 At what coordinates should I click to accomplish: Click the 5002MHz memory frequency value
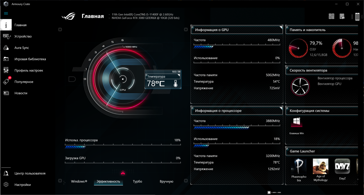(273, 75)
